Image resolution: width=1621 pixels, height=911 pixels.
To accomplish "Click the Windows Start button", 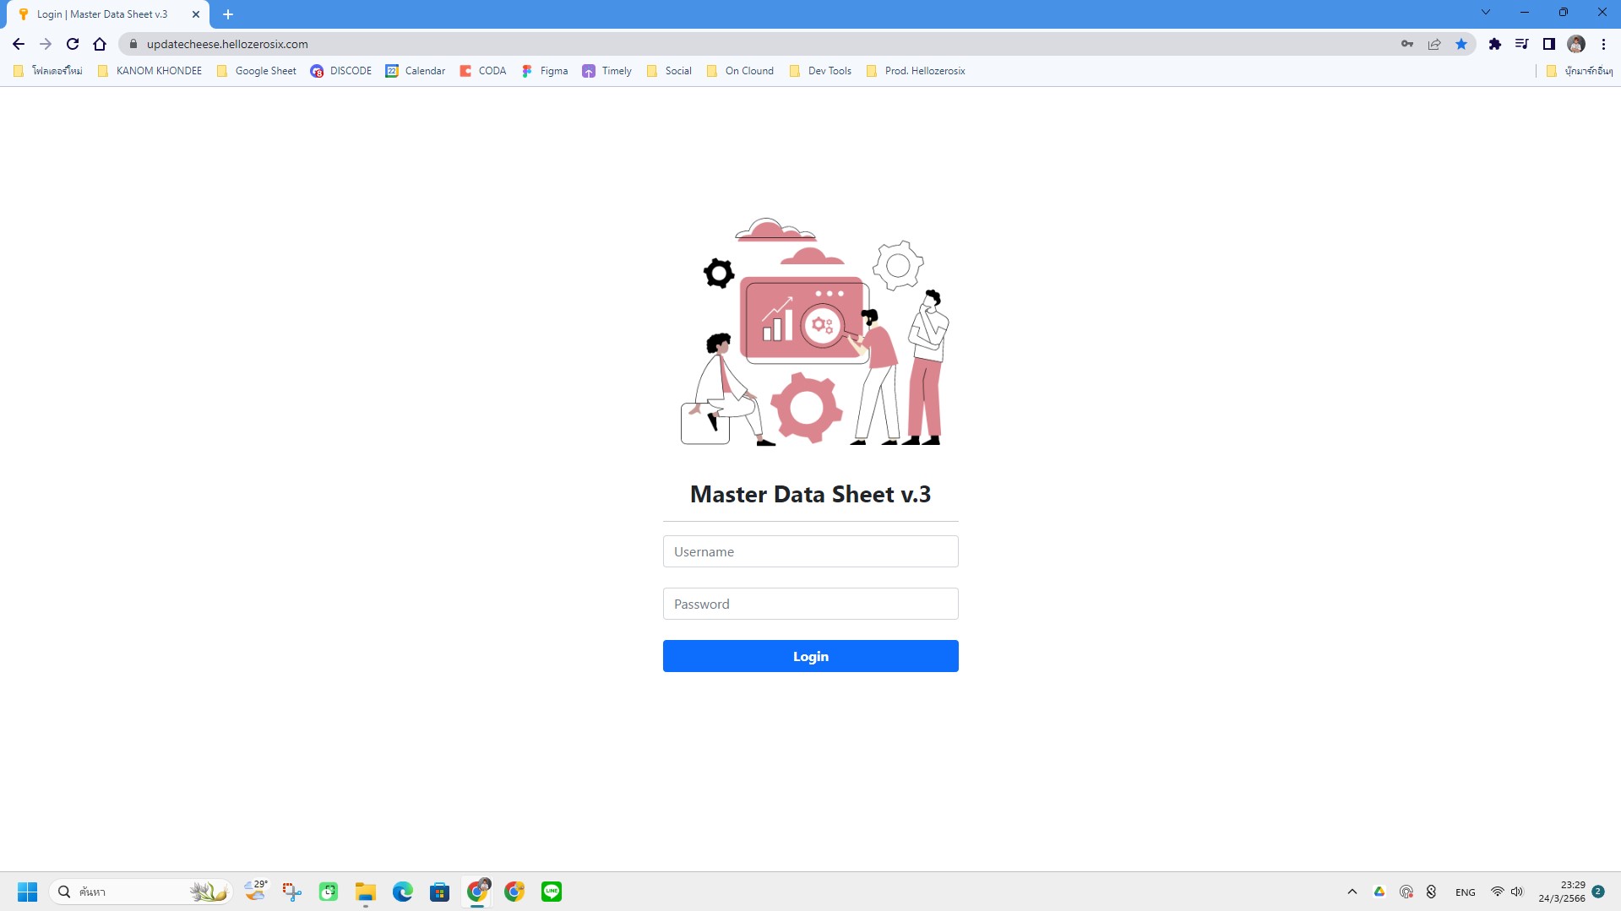I will [x=27, y=892].
